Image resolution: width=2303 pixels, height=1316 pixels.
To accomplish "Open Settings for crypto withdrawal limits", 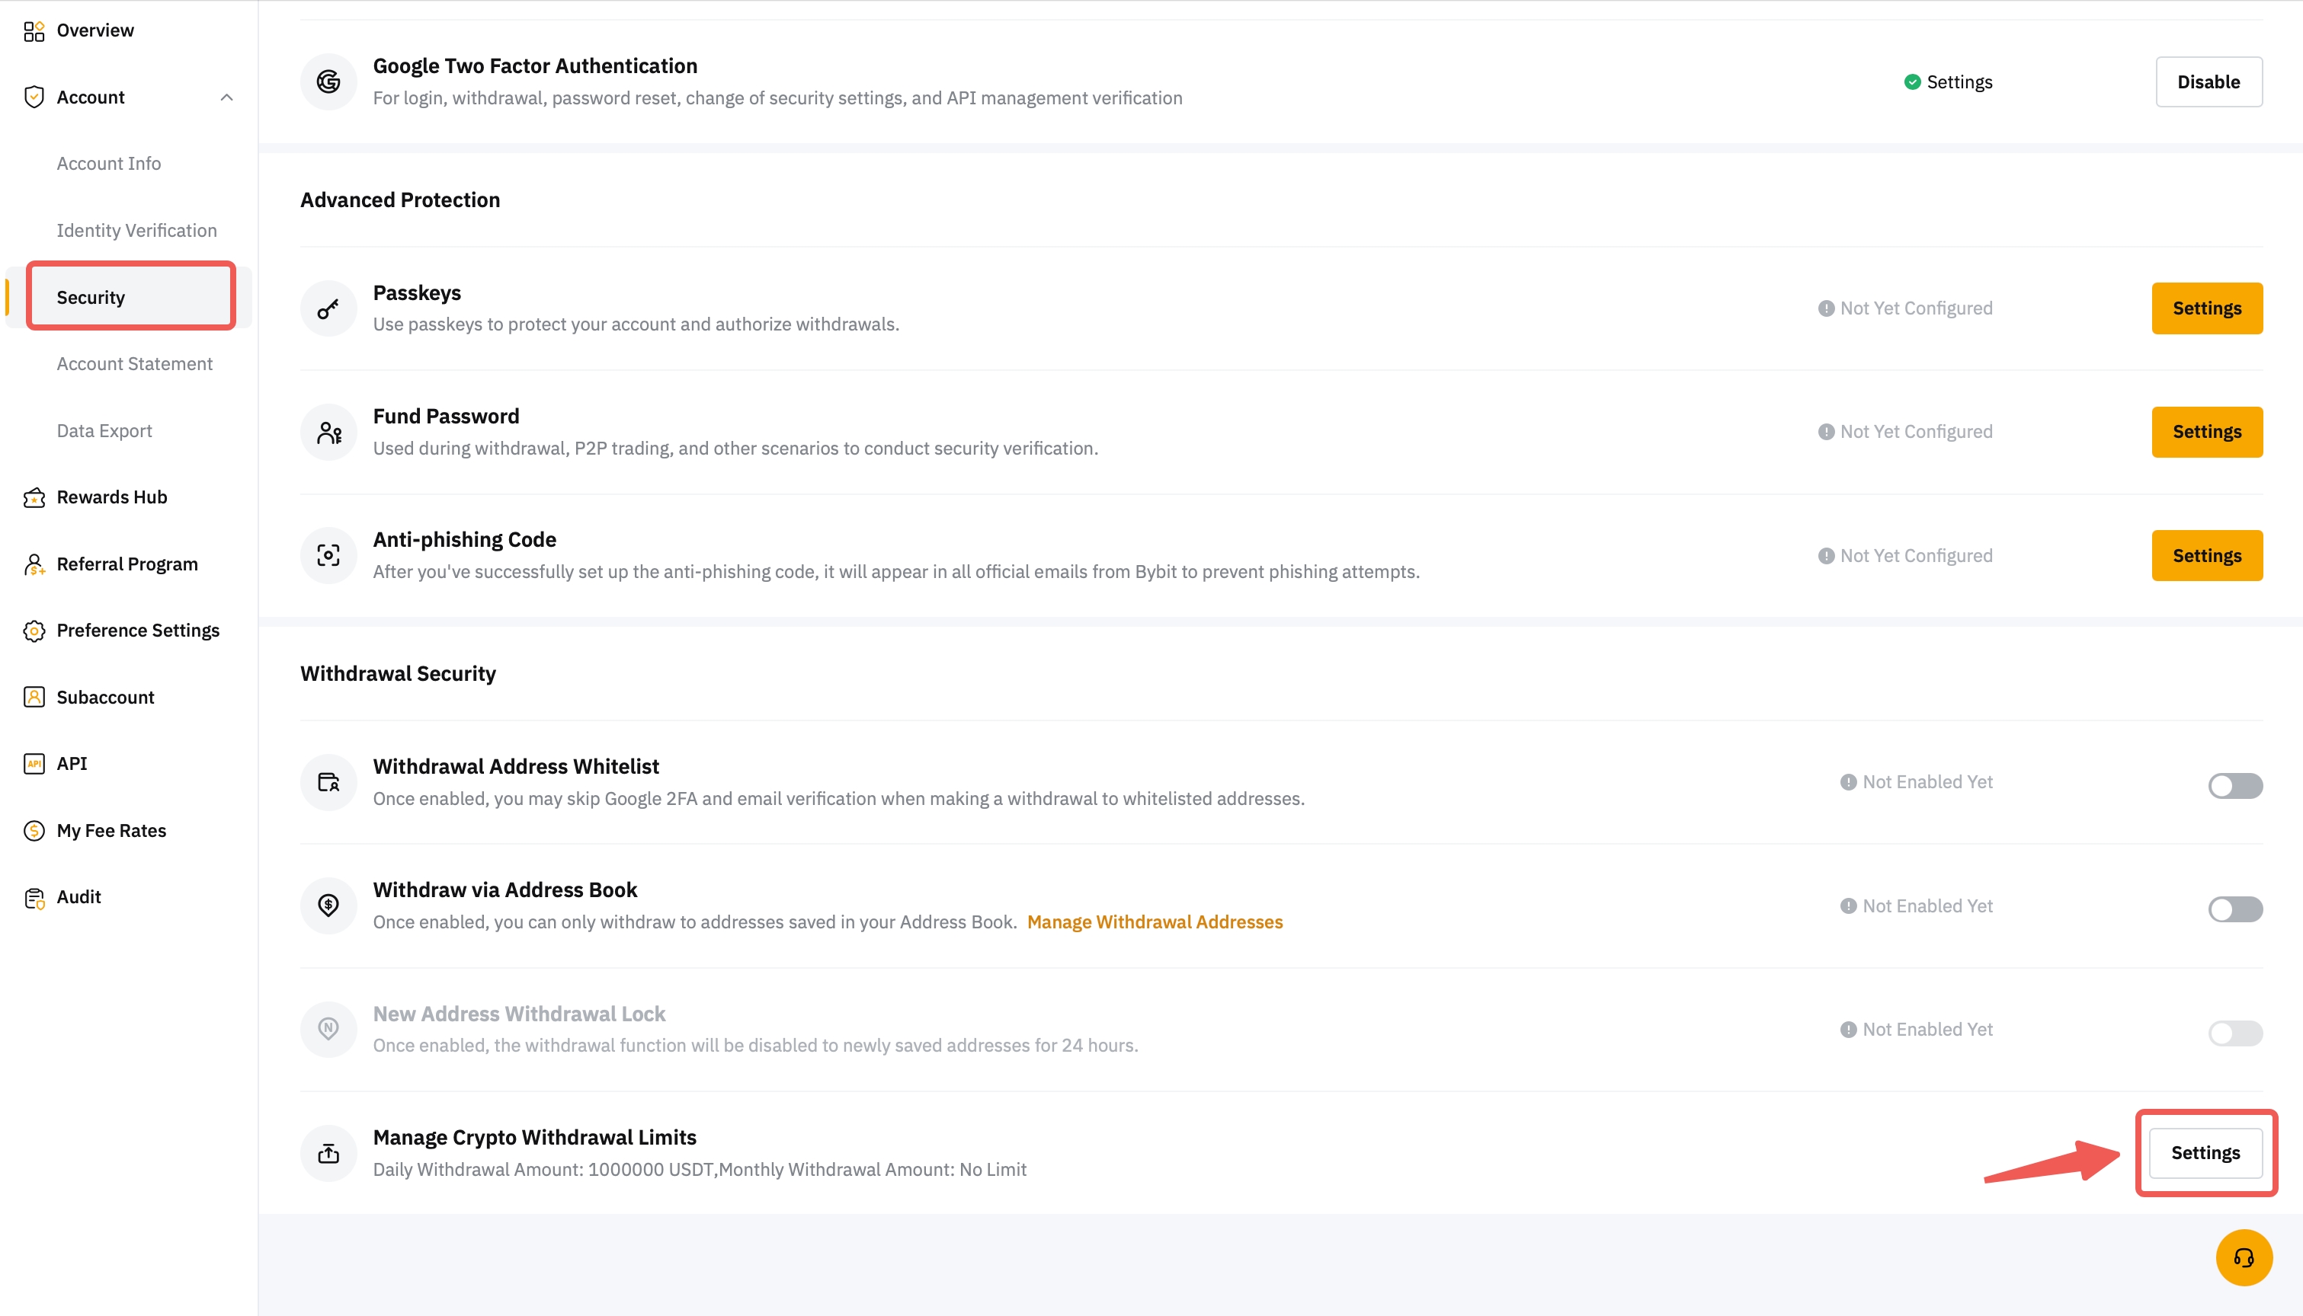I will point(2205,1153).
